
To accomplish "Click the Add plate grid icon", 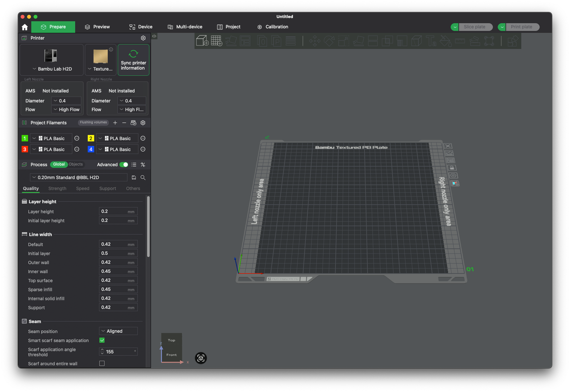I will (217, 41).
